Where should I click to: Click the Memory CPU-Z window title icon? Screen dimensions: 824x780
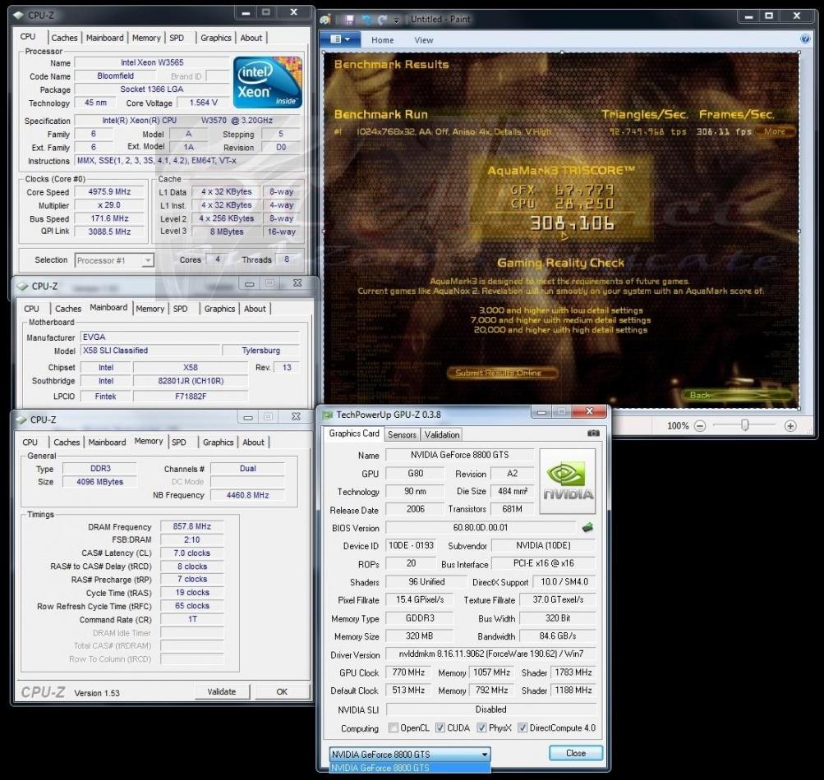[21, 420]
